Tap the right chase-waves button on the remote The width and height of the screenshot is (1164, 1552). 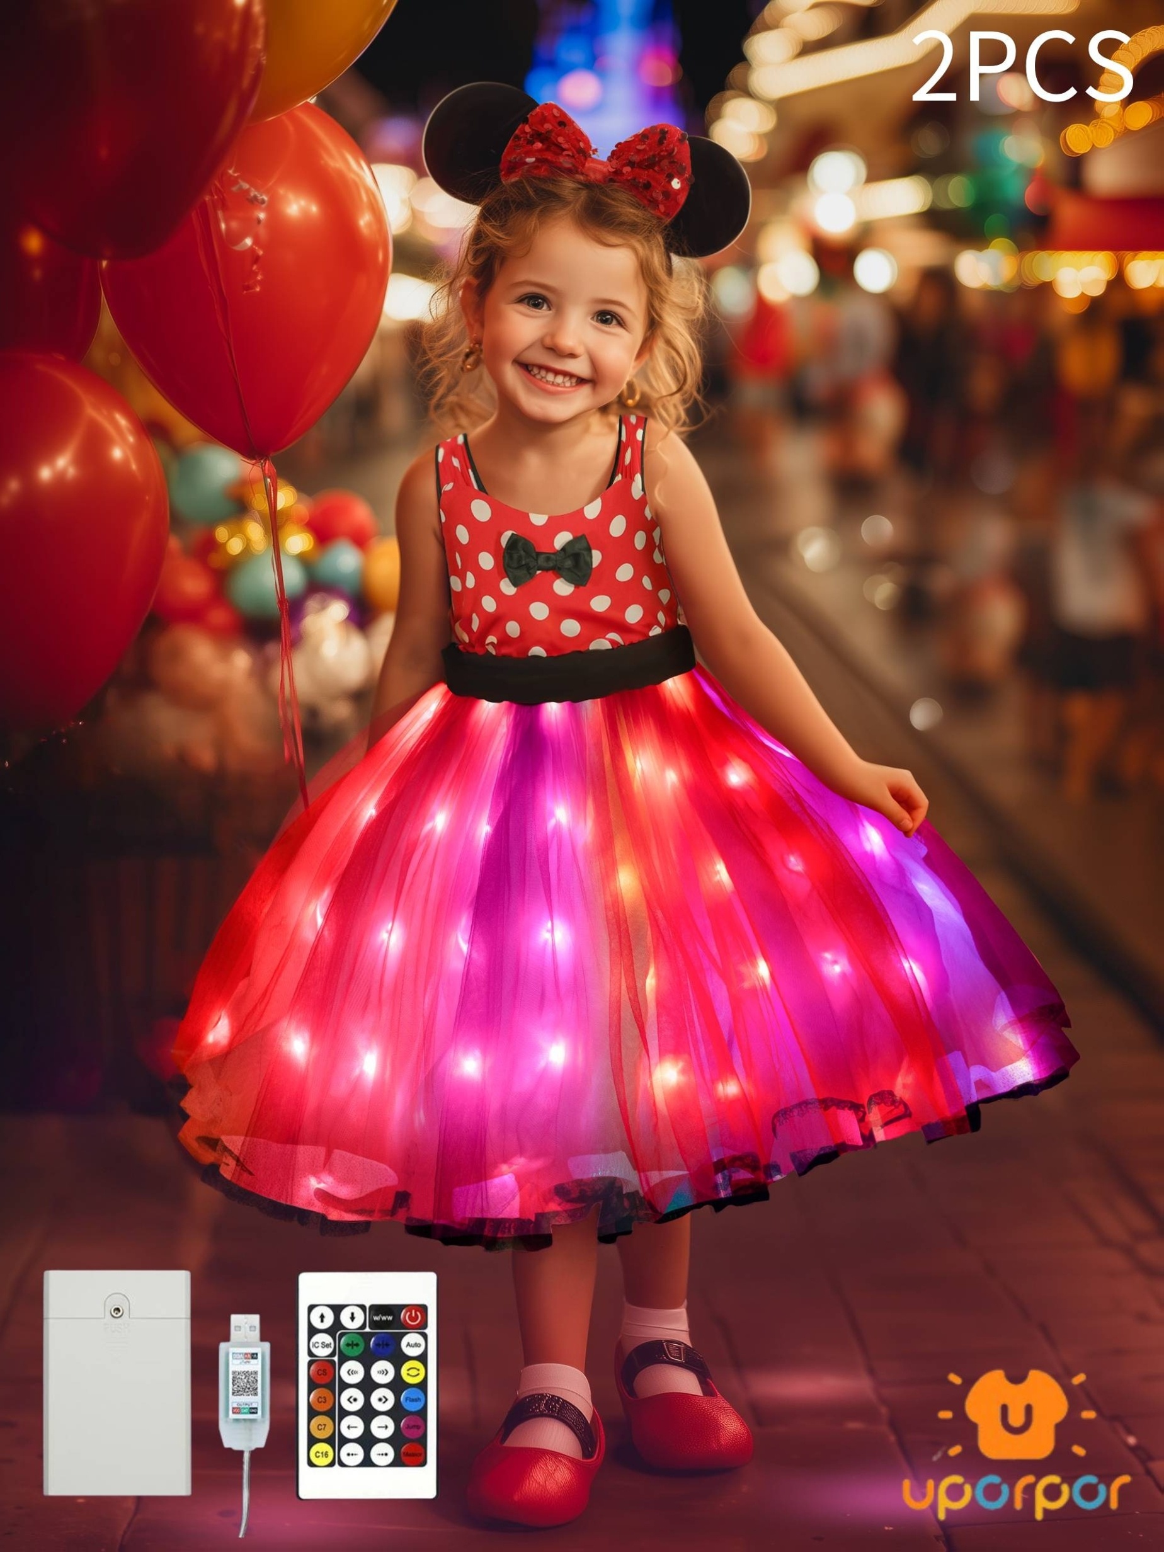tap(383, 1372)
